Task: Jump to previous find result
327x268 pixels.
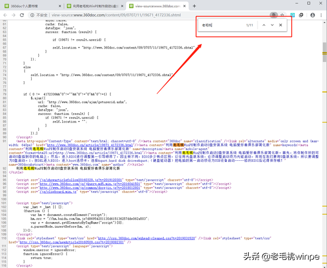Action: [x=264, y=25]
